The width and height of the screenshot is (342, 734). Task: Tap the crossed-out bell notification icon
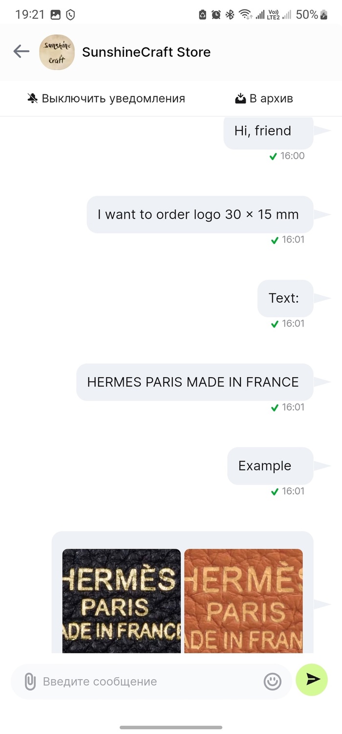pos(33,98)
